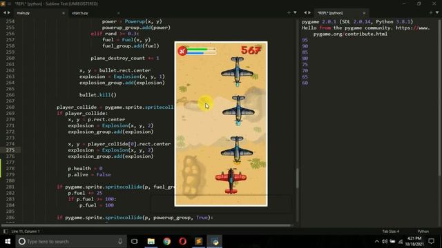
Task: Click the microphone icon in search box
Action: point(120,241)
